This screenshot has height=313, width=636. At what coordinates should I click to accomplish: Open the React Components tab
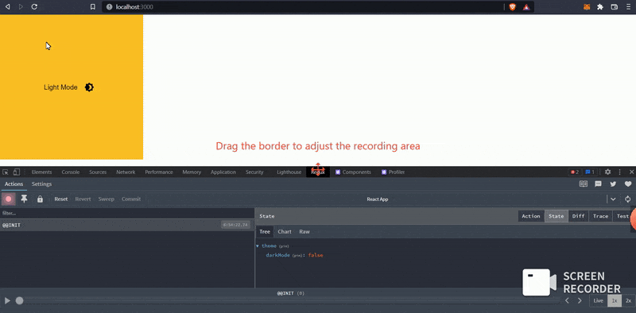click(353, 172)
